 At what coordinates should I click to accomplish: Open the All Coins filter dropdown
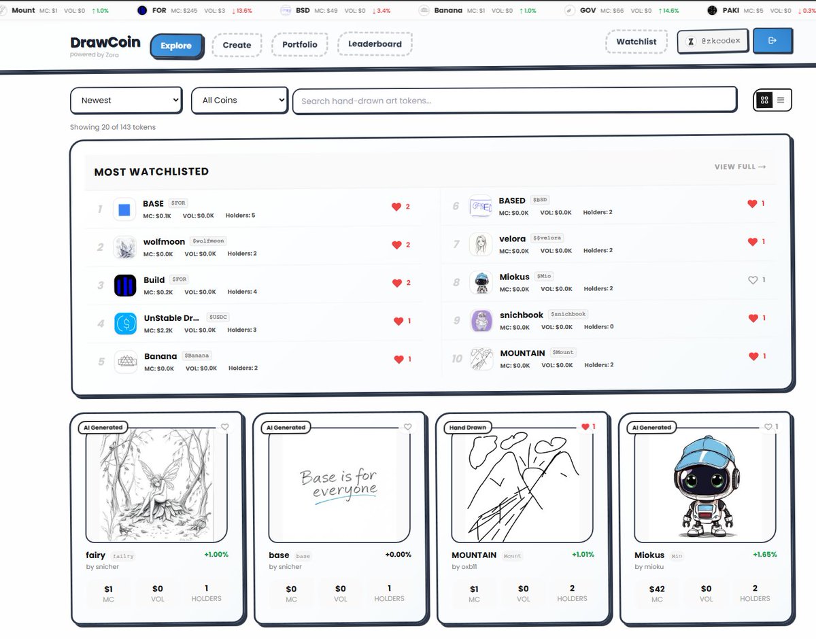click(x=239, y=99)
